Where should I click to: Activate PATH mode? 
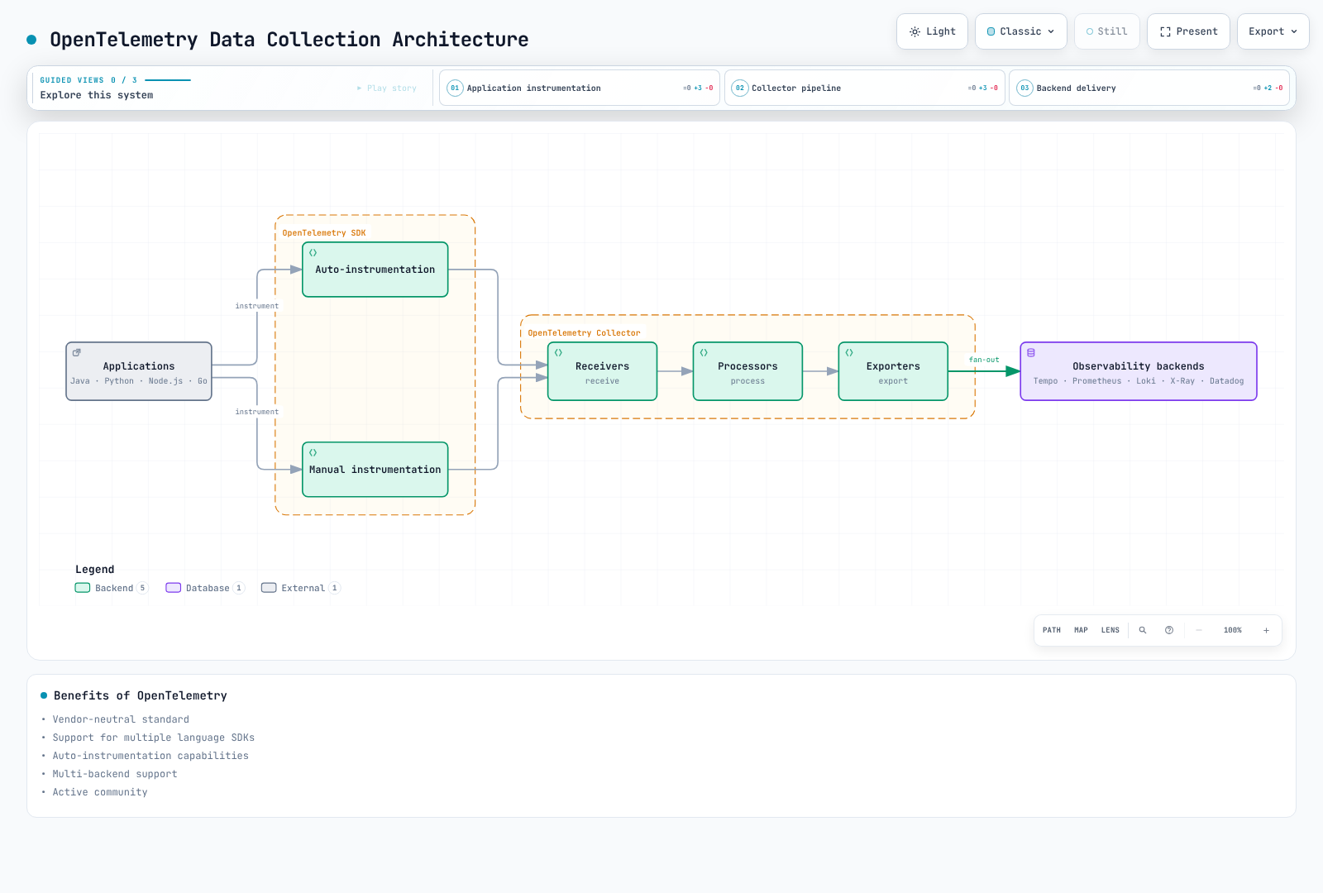(x=1052, y=630)
